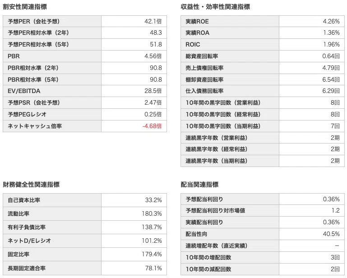Image resolution: width=347 pixels, height=278 pixels.
Task: Click the 流動比率 value 180.3%
Action: point(152,213)
